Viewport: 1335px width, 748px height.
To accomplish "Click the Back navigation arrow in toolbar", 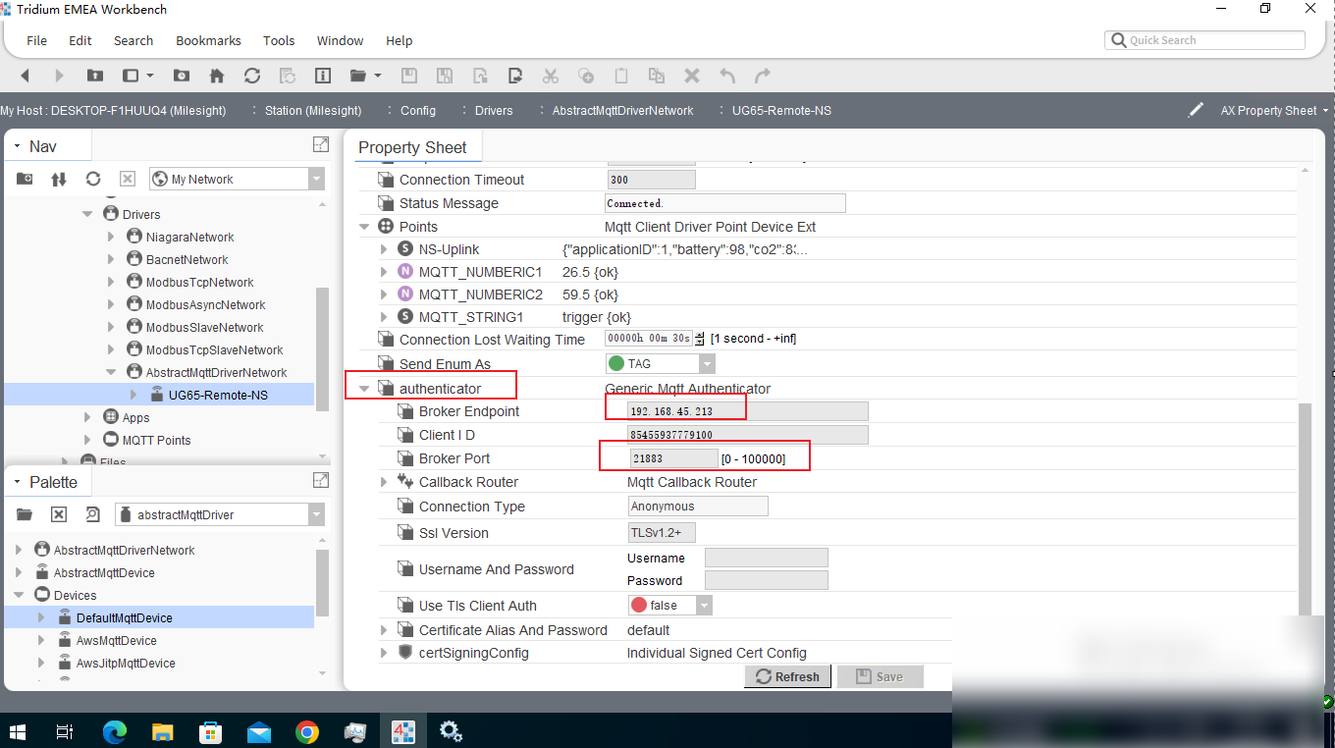I will click(x=25, y=76).
